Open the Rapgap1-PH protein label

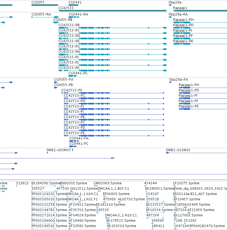coord(189,85)
